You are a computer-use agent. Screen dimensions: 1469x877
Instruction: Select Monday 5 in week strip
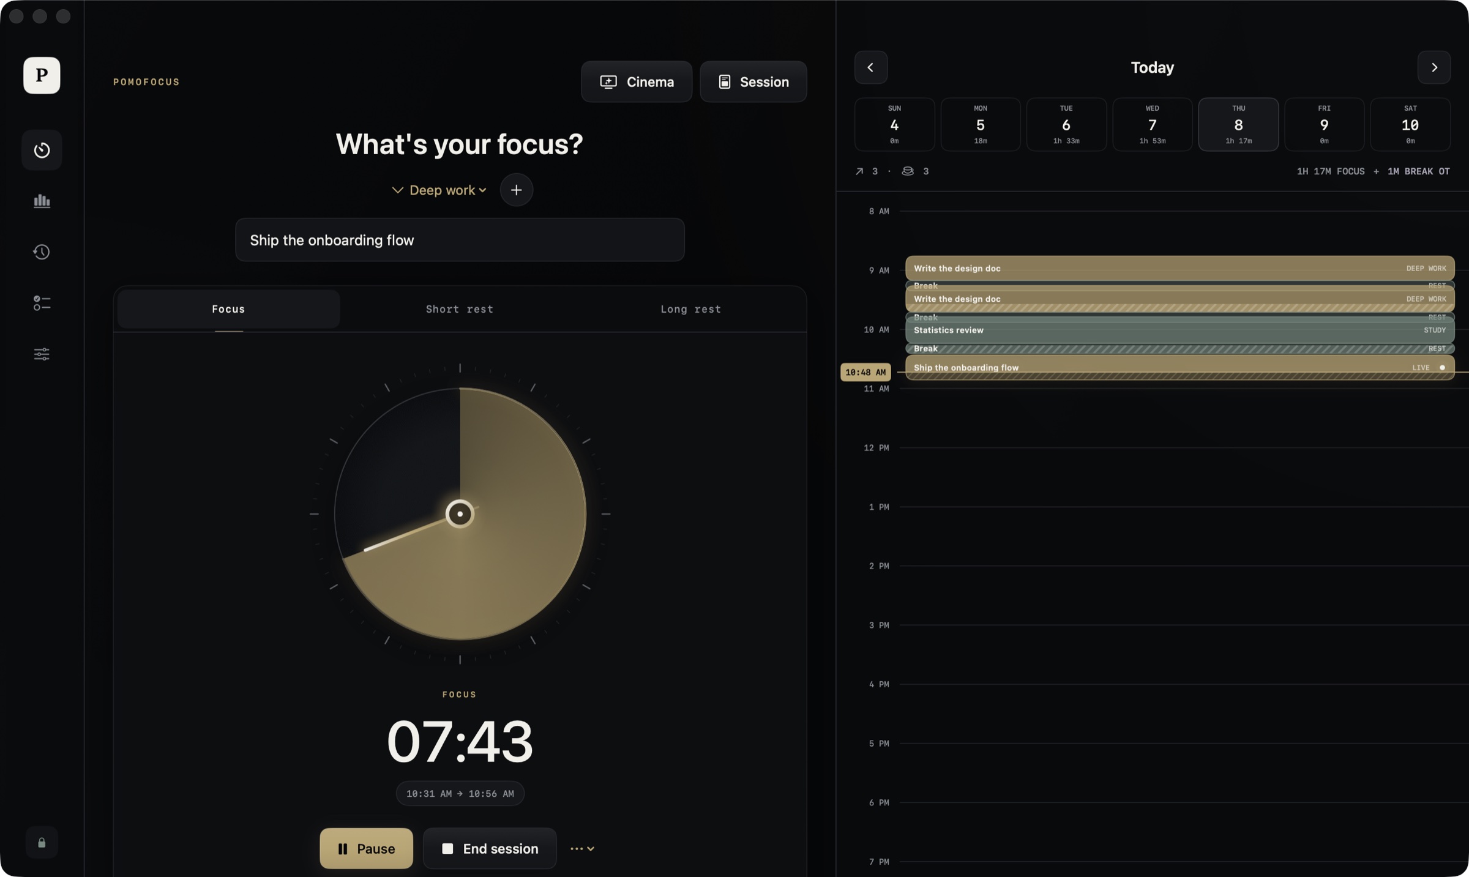pyautogui.click(x=980, y=124)
